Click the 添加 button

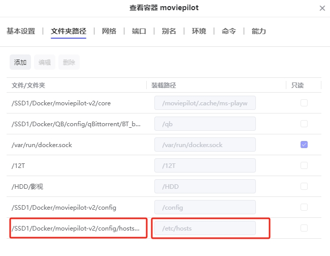20,62
